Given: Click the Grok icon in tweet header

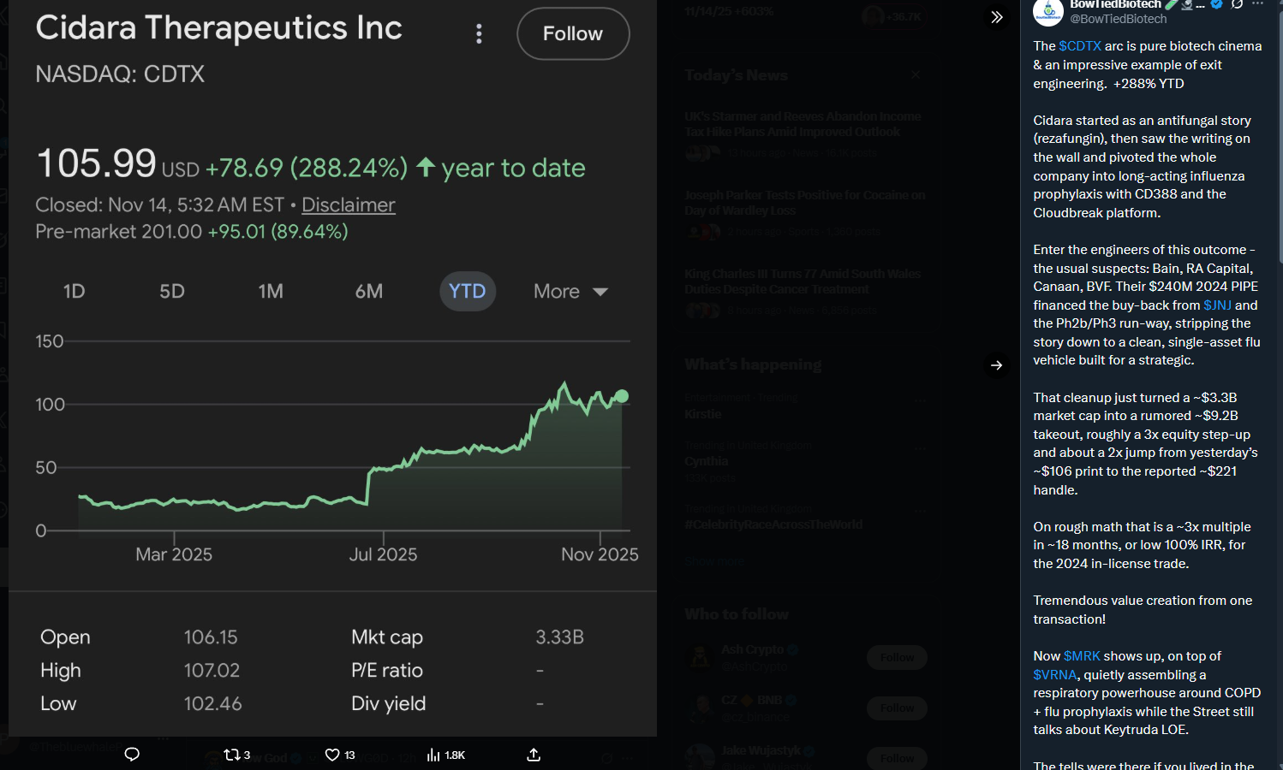Looking at the screenshot, I should click(x=1237, y=4).
